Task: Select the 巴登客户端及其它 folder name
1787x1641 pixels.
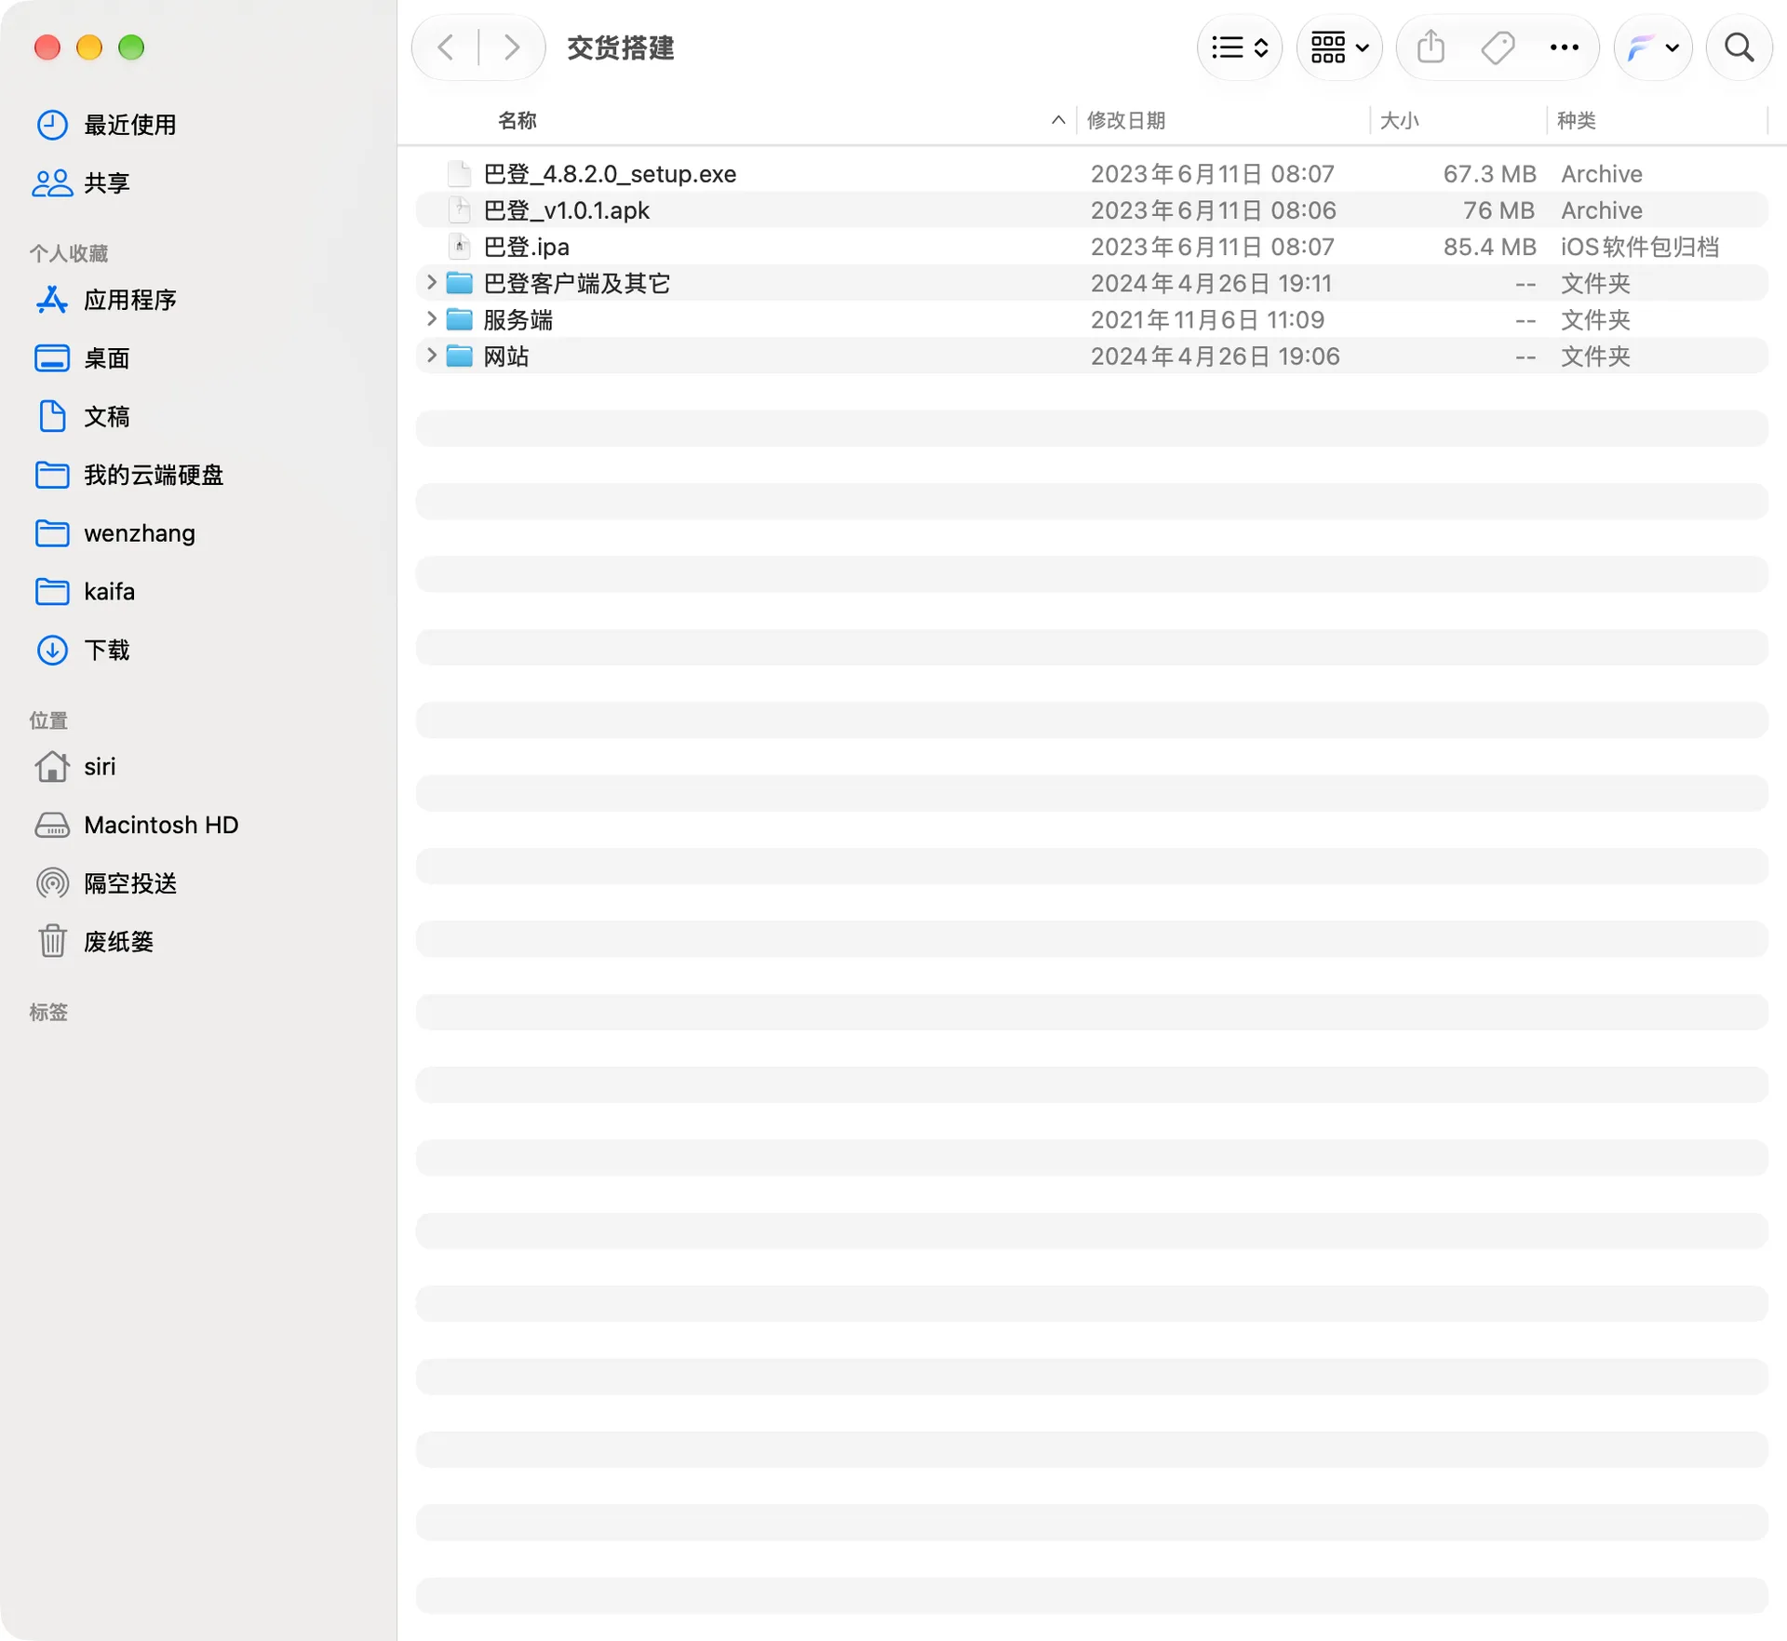Action: (x=577, y=283)
